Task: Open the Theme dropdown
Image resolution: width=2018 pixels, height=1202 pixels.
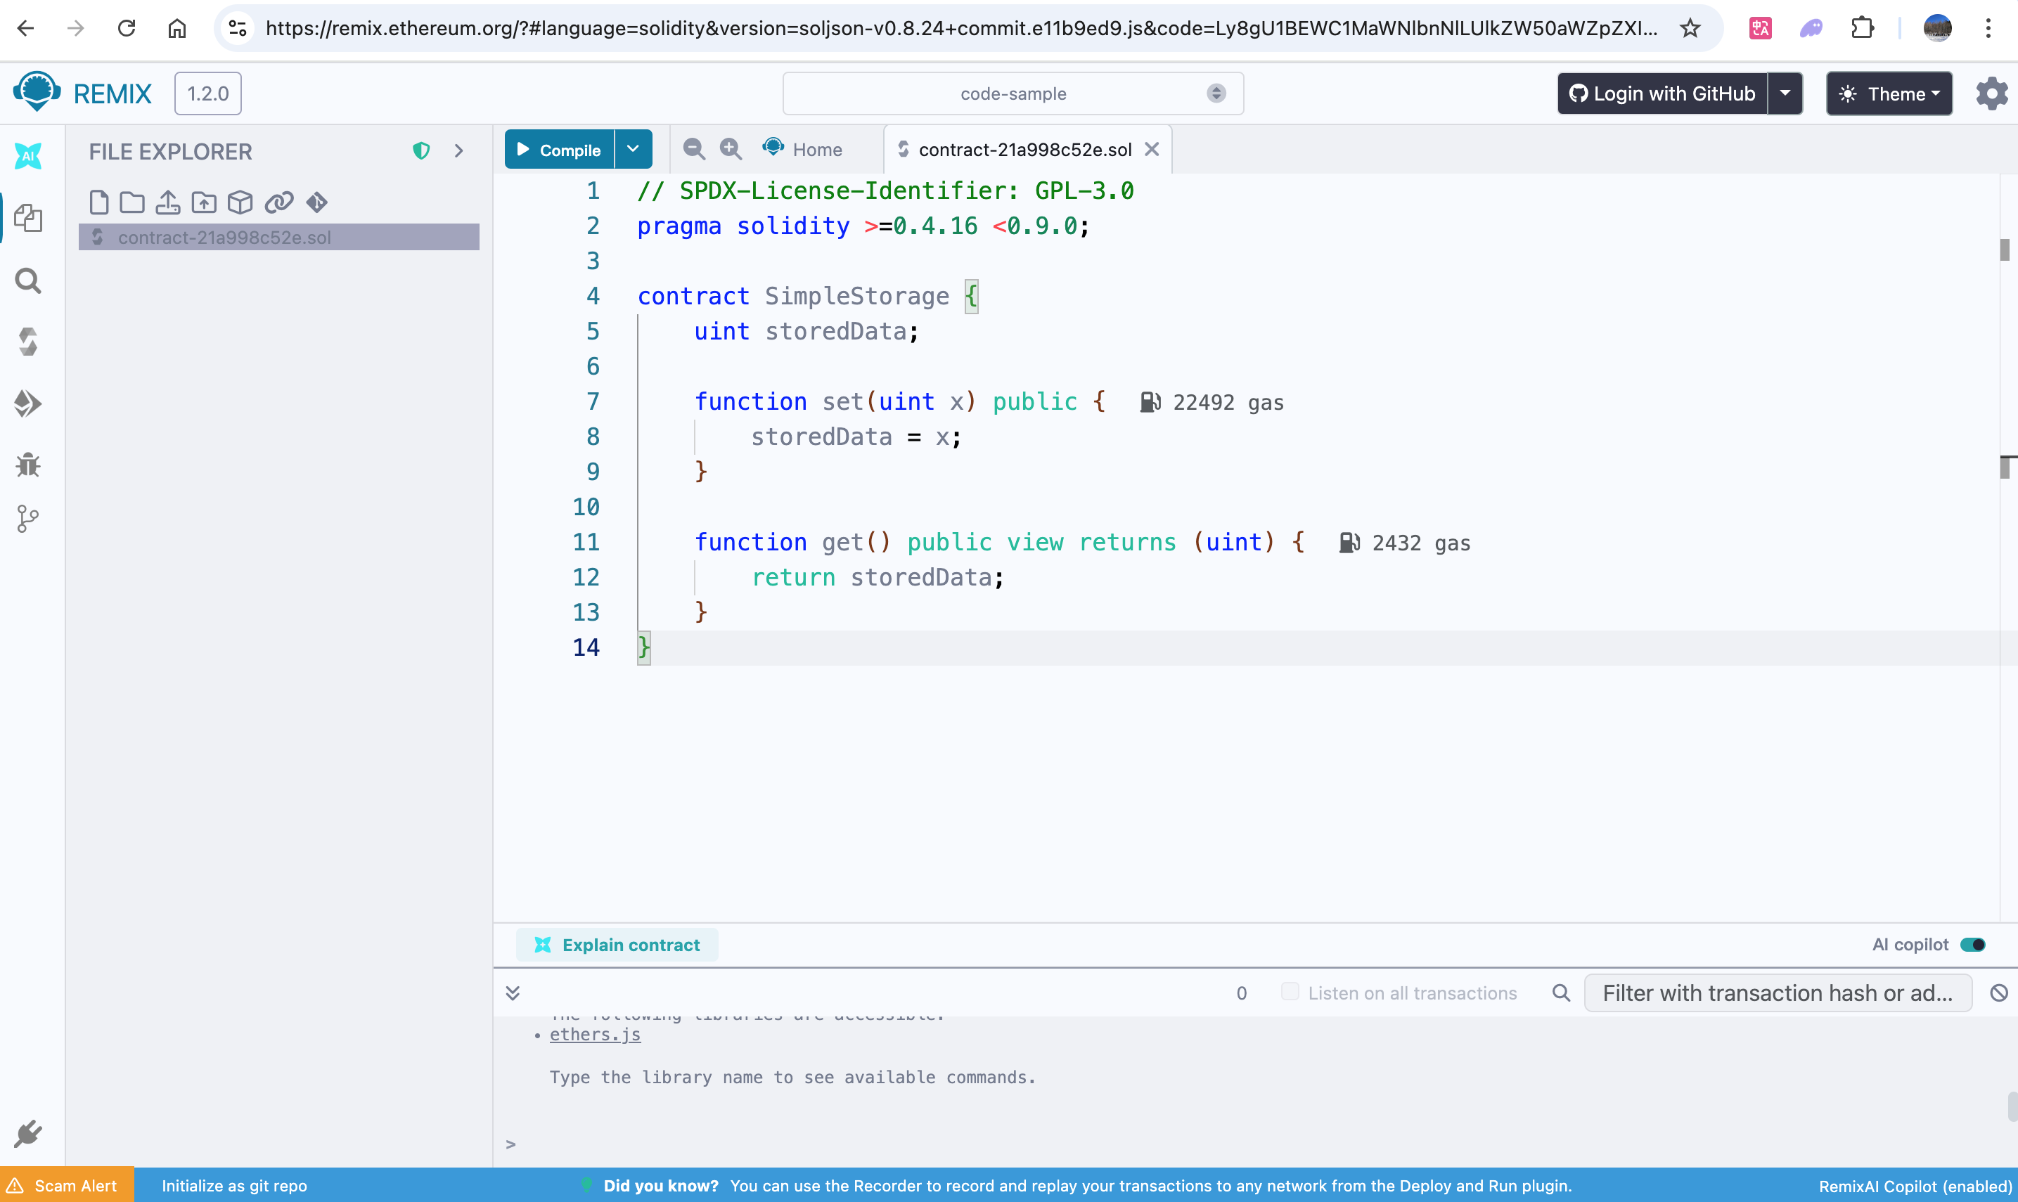Action: tap(1889, 94)
